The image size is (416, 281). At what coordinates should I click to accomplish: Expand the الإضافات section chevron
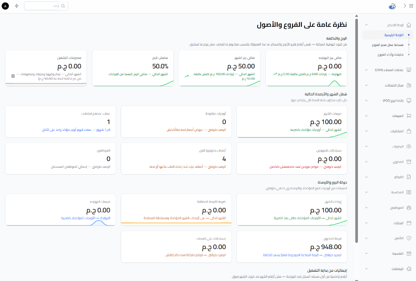366,269
